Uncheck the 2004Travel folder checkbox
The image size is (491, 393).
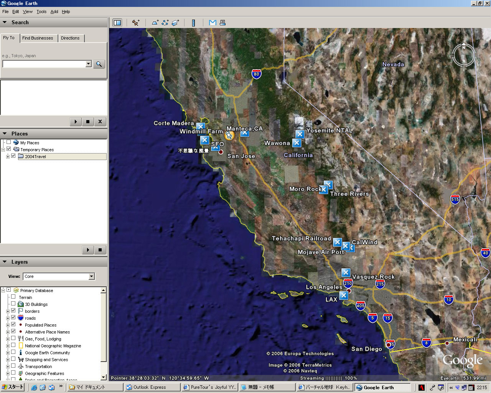13,156
